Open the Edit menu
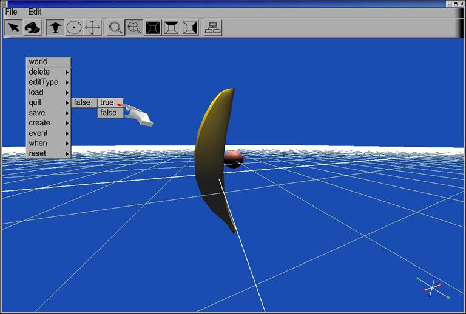This screenshot has width=466, height=314. click(35, 12)
